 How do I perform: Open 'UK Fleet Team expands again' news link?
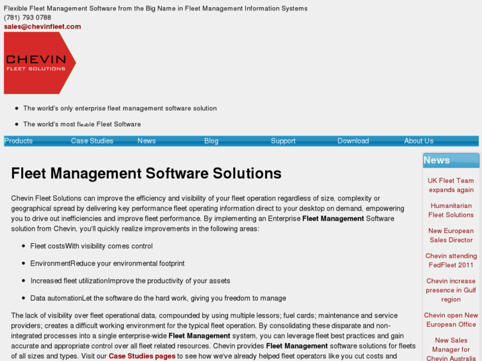(451, 185)
